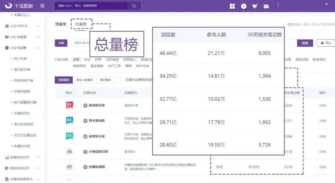Switch to the 增量榜 tab

61,24
